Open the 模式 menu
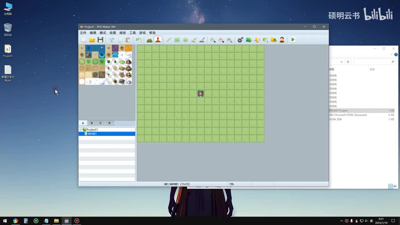The width and height of the screenshot is (400, 225). click(x=103, y=33)
